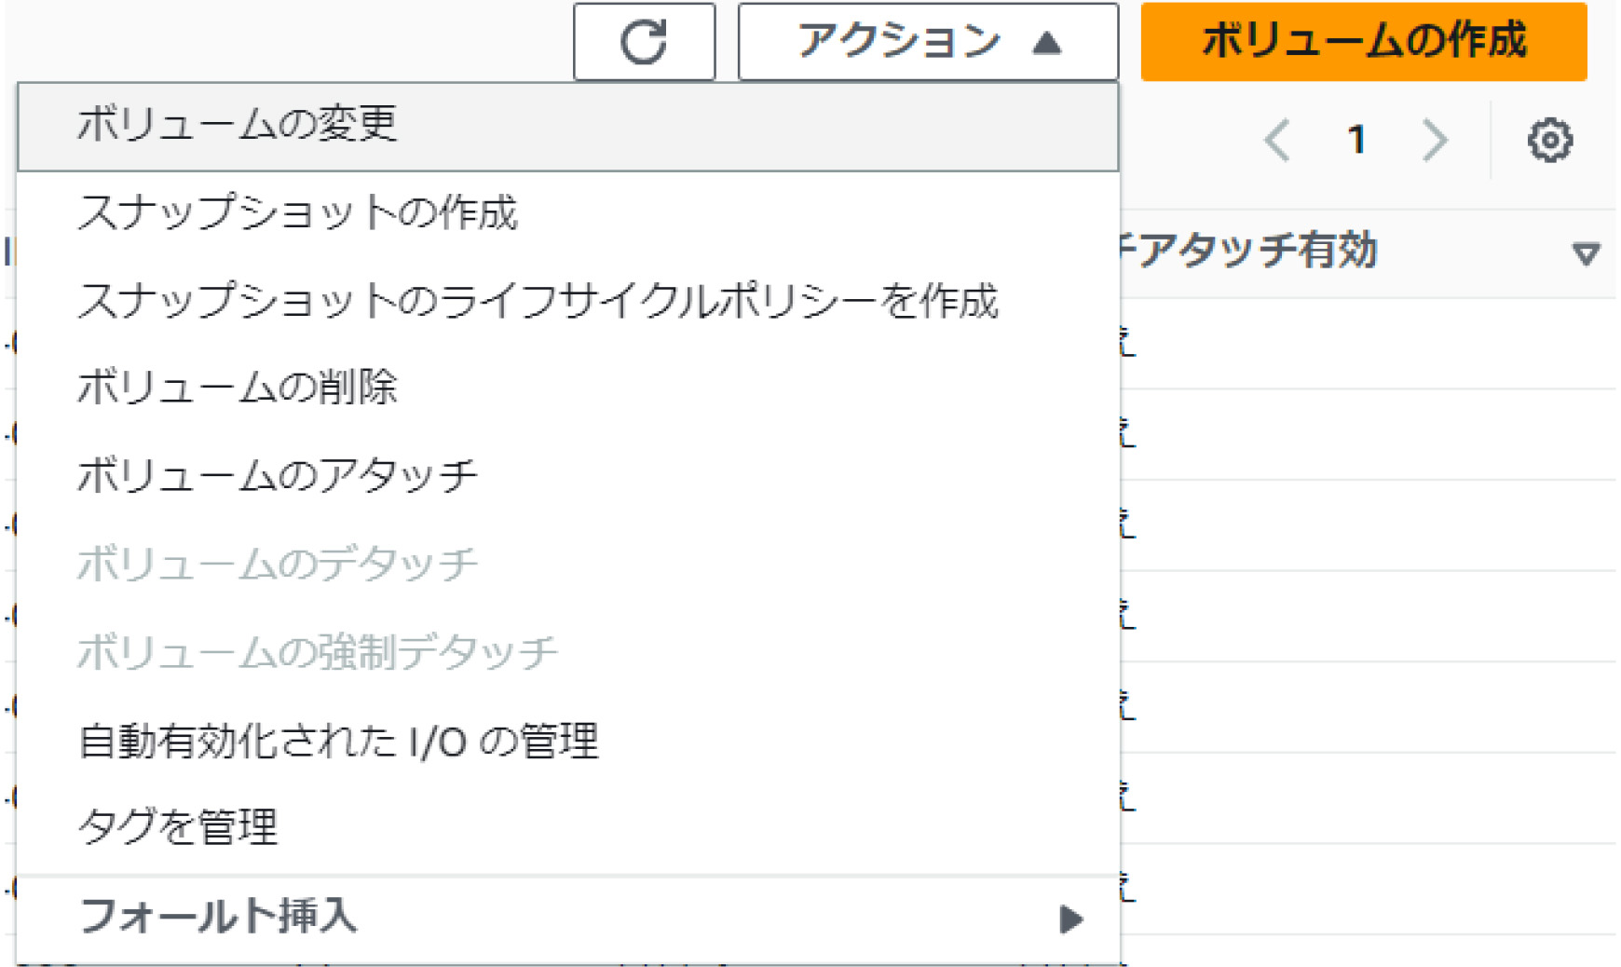
Task: Go to next page with right chevron
Action: click(1435, 141)
